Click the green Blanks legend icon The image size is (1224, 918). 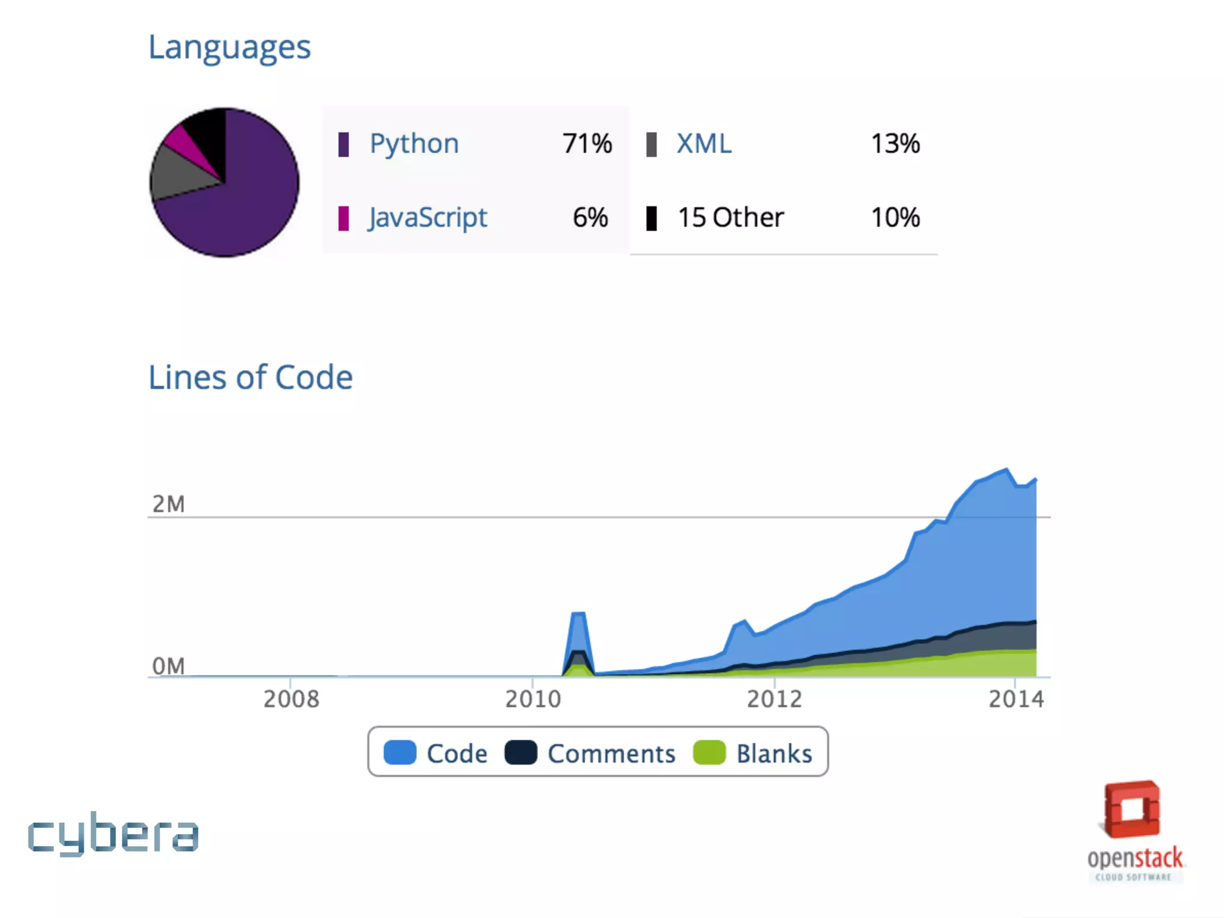[x=709, y=752]
